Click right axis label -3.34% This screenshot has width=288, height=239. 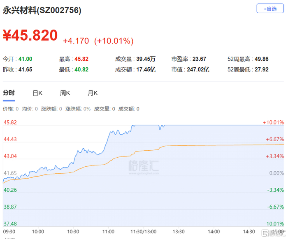pyautogui.click(x=276, y=190)
